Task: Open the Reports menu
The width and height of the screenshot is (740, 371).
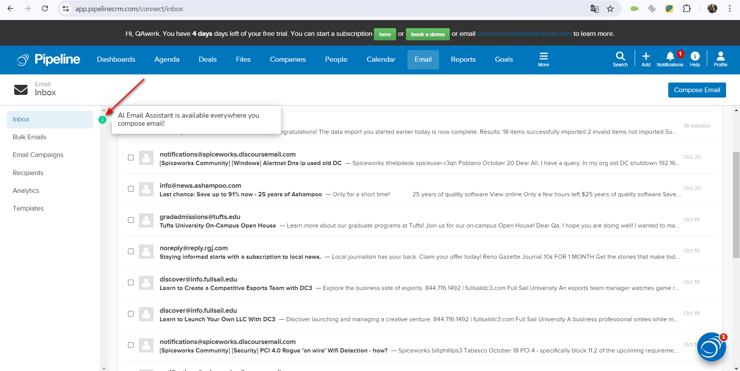Action: pyautogui.click(x=463, y=59)
